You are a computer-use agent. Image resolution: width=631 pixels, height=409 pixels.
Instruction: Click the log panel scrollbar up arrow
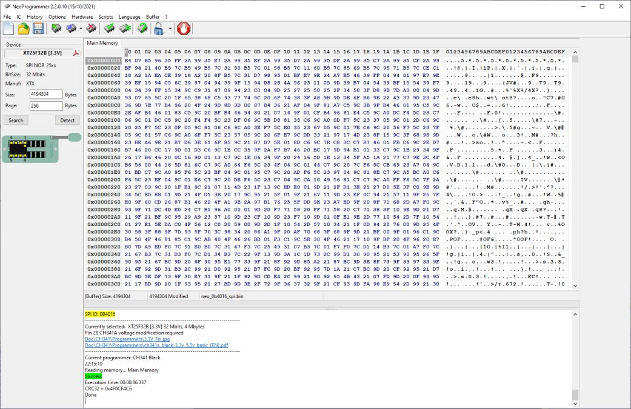(x=575, y=314)
